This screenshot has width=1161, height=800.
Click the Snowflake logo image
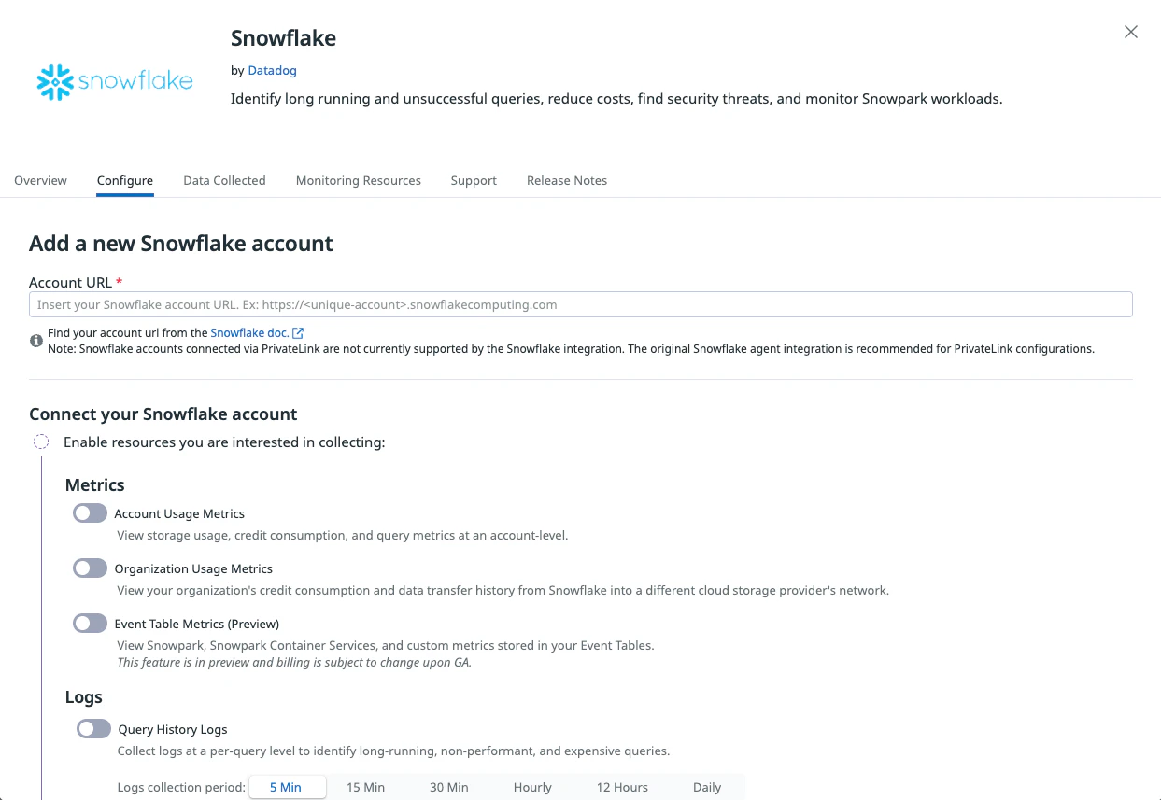(x=115, y=82)
